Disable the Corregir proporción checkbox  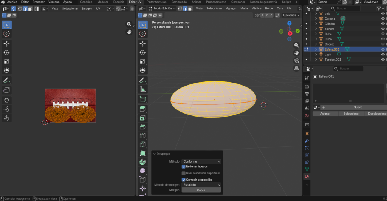(x=184, y=180)
